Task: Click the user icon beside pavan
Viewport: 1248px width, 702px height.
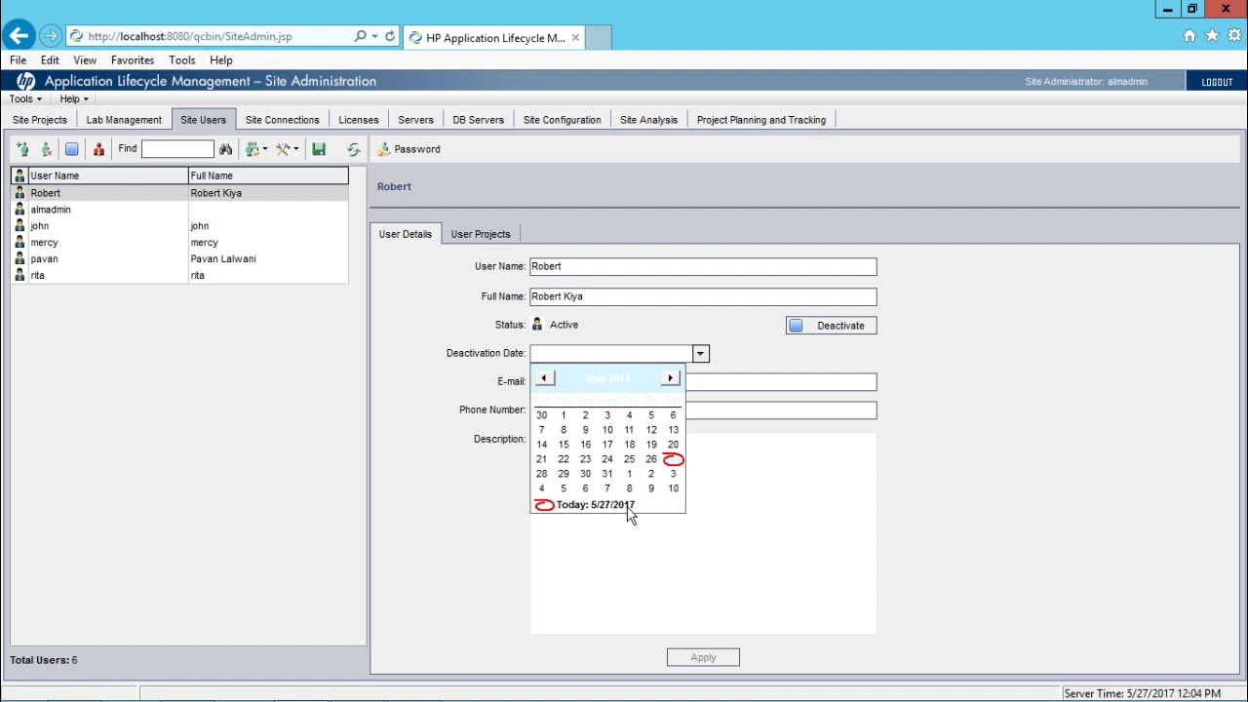Action: pos(19,259)
